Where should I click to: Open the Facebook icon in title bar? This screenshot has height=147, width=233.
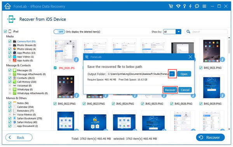[x=190, y=6]
